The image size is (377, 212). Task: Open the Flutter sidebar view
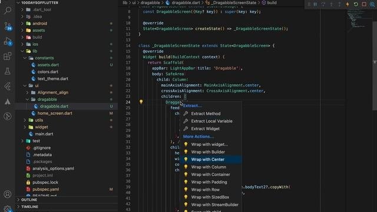pyautogui.click(x=8, y=87)
